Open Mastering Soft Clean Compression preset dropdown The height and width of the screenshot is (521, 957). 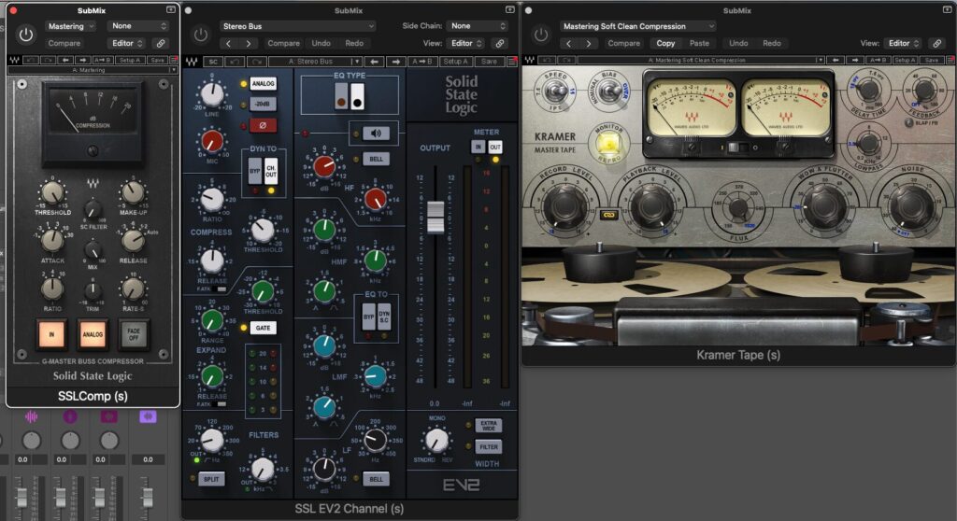pos(637,26)
